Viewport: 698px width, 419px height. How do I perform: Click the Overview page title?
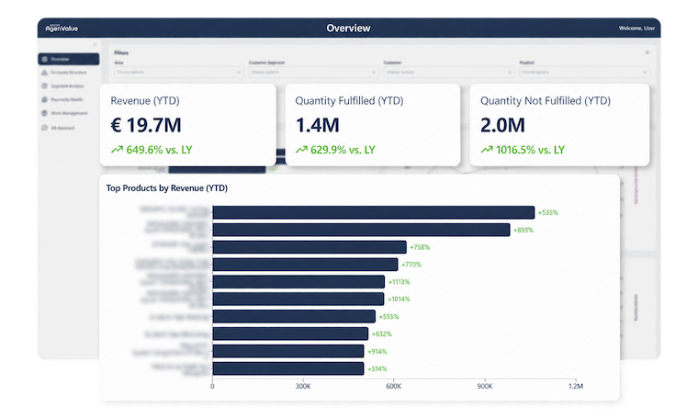pyautogui.click(x=348, y=28)
